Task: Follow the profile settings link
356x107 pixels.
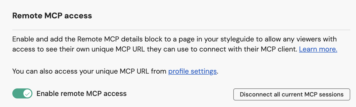Action: 192,71
